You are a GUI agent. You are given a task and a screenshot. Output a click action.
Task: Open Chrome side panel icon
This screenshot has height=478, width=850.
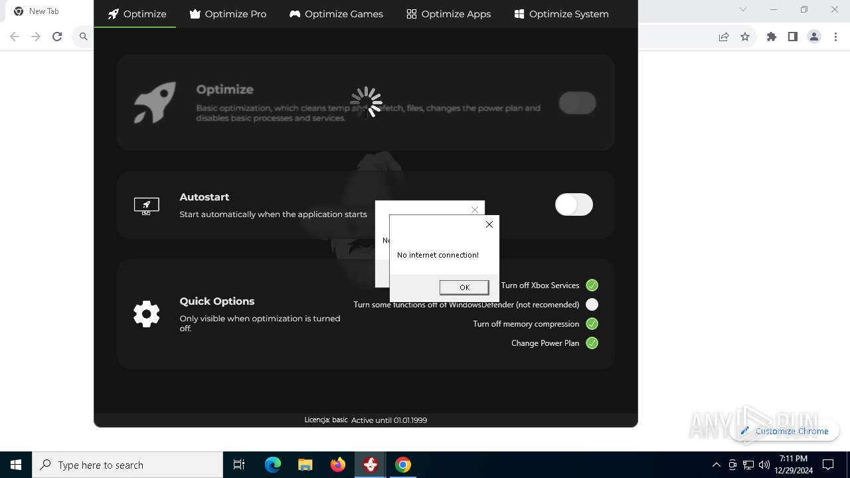pos(793,37)
